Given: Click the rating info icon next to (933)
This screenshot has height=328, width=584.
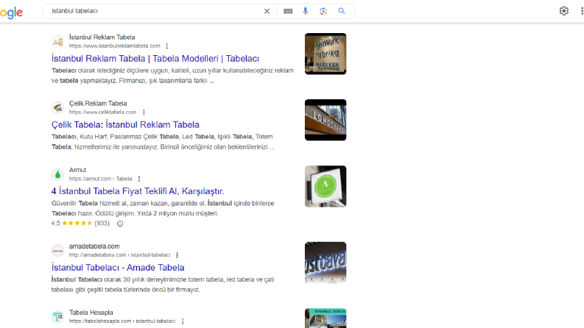Looking at the screenshot, I should [120, 224].
